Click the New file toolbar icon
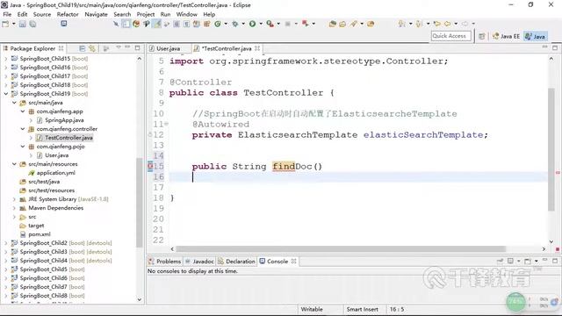562x316 pixels. [x=5, y=24]
